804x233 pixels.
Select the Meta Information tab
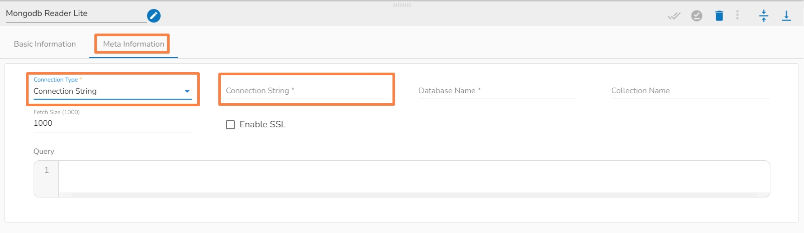point(133,44)
